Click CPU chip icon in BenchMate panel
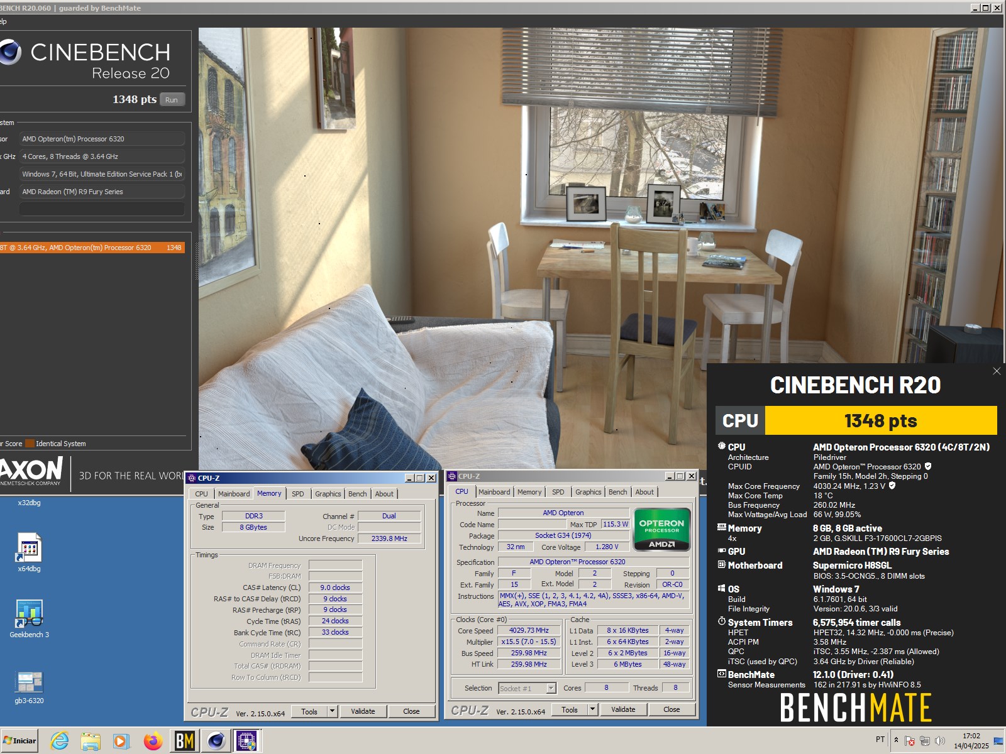Screen dimensions: 1006x754 [x=721, y=446]
